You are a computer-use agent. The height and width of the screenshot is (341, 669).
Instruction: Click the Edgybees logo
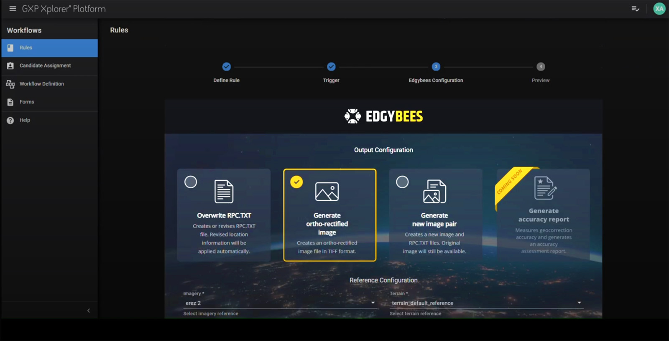383,116
